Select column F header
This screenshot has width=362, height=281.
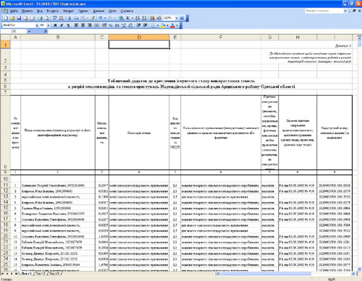pos(221,37)
